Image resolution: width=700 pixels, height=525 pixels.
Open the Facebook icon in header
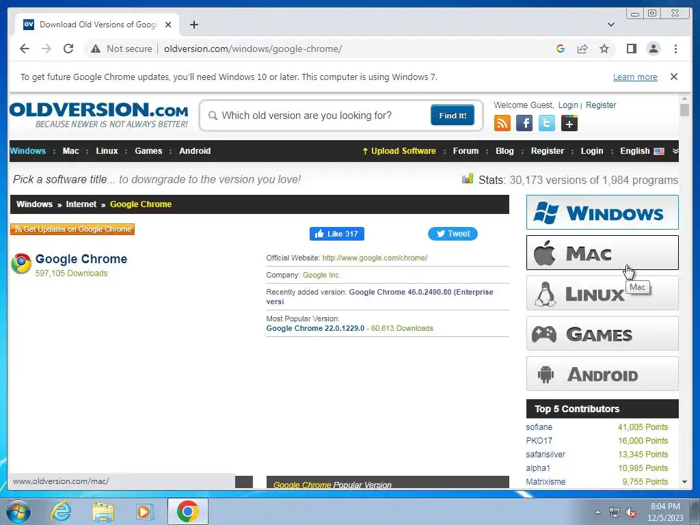[524, 123]
